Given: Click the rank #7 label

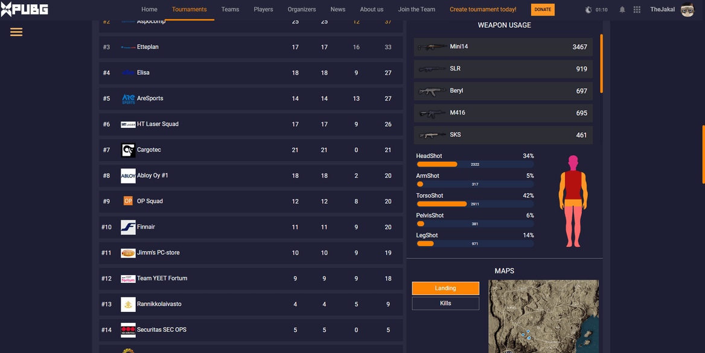Looking at the screenshot, I should pos(107,150).
